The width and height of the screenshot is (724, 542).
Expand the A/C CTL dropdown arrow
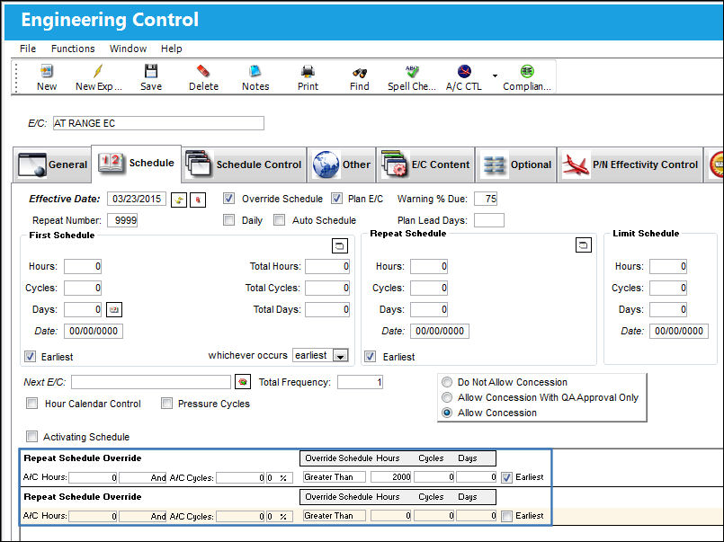[495, 76]
